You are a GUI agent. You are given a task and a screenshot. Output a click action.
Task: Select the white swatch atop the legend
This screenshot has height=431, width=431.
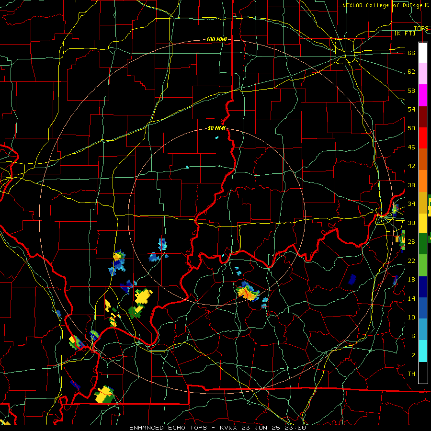click(423, 53)
